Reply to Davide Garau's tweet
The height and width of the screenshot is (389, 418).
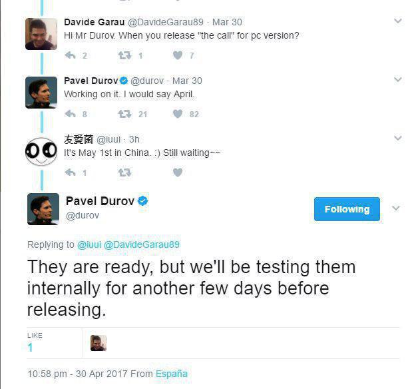(71, 55)
